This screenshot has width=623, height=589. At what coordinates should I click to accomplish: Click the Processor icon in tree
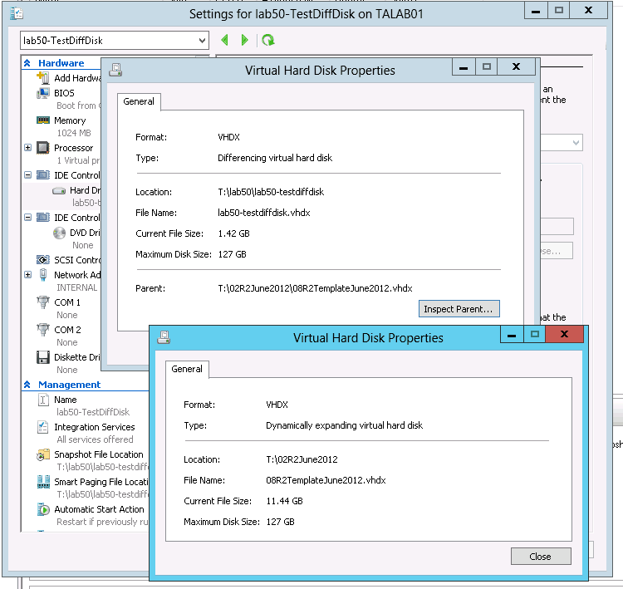coord(43,148)
